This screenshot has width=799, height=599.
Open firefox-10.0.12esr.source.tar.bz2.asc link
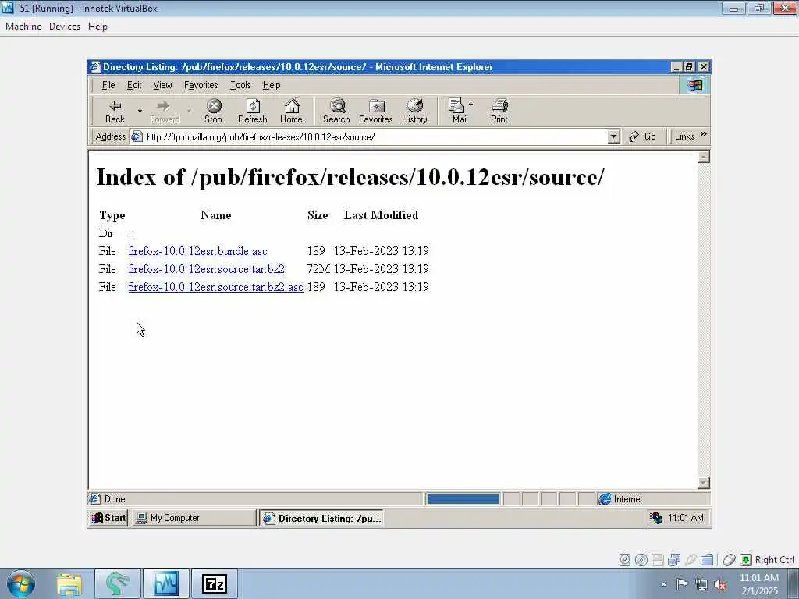[215, 287]
